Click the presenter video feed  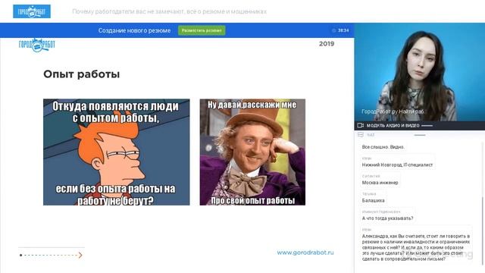[x=419, y=72]
